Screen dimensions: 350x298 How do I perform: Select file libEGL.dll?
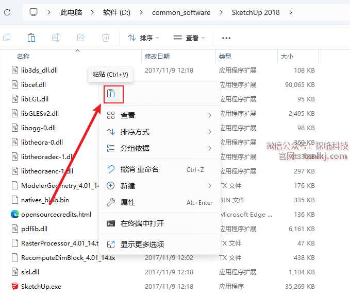(35, 99)
